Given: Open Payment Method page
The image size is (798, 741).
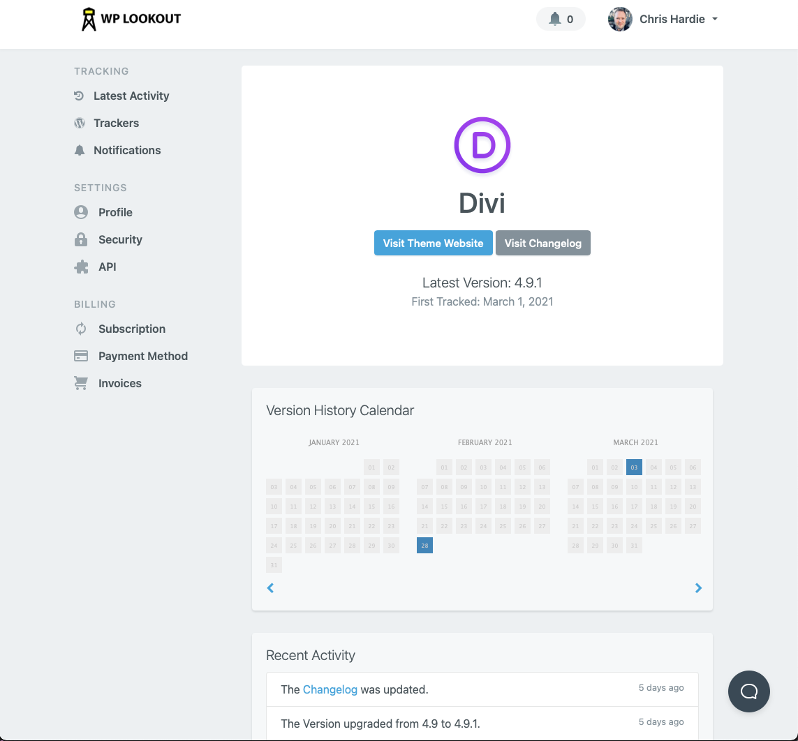Looking at the screenshot, I should pyautogui.click(x=143, y=356).
